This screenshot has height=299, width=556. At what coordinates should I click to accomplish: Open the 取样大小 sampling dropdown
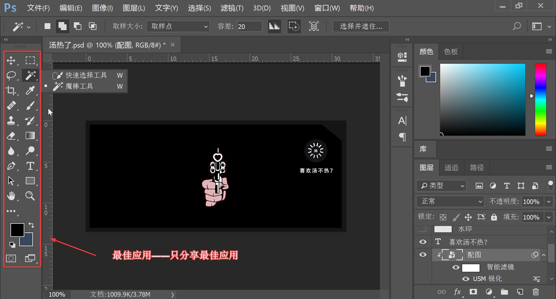click(178, 26)
